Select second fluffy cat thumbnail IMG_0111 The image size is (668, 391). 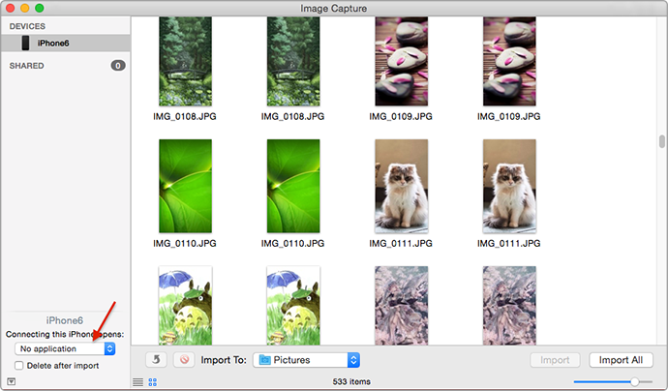[509, 186]
